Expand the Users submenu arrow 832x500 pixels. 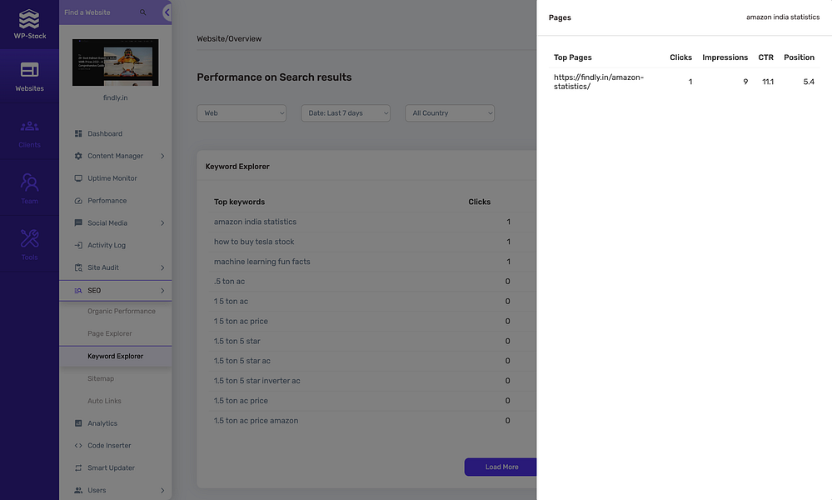point(162,490)
